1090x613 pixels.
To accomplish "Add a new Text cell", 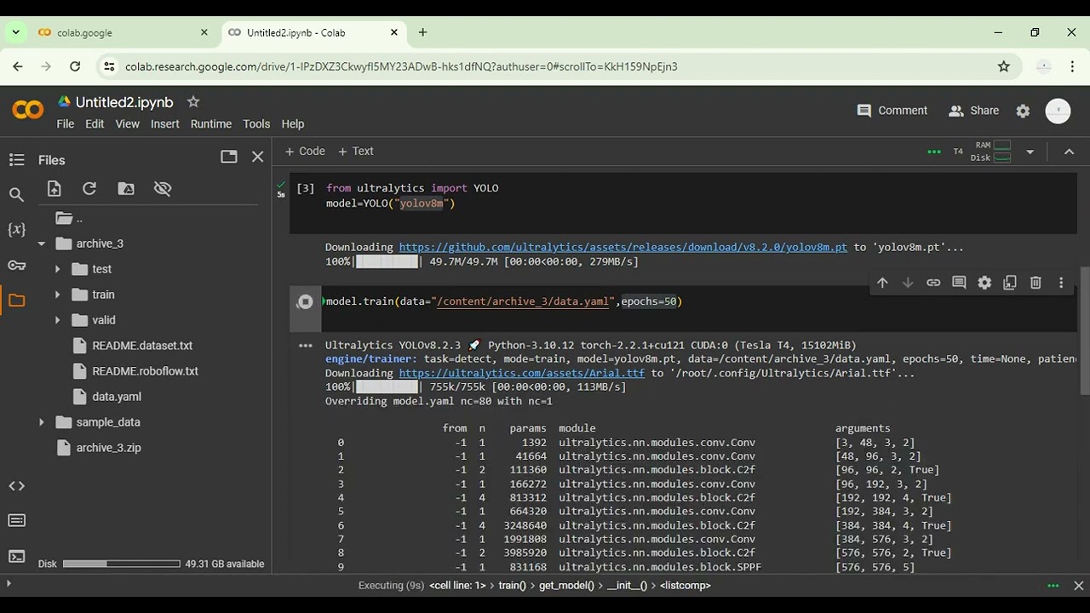I will coord(356,152).
